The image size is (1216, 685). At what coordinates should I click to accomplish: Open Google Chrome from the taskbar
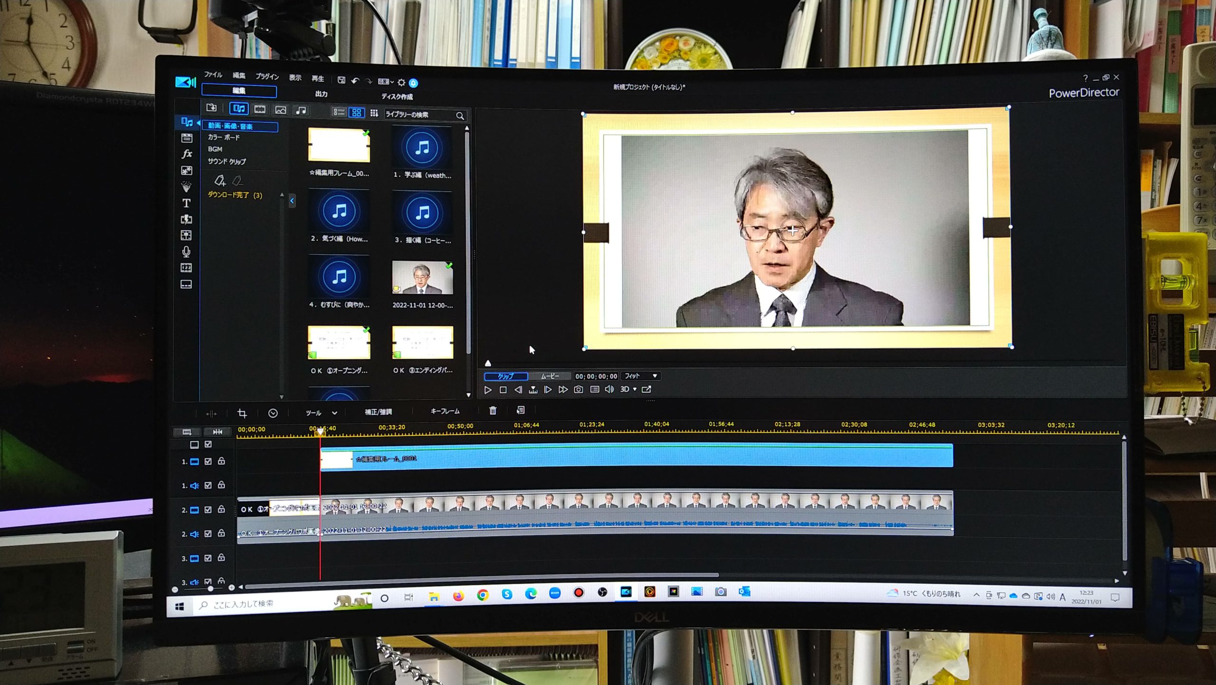(x=483, y=595)
